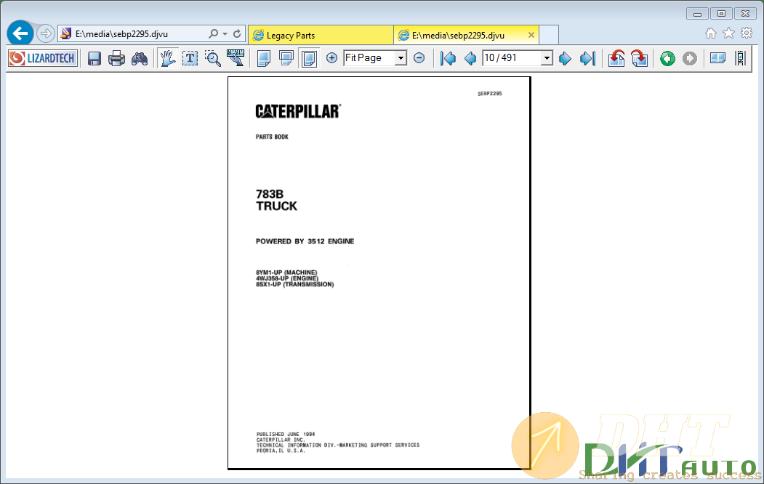This screenshot has width=764, height=484.
Task: Switch to Legacy Parts tab
Action: (321, 35)
